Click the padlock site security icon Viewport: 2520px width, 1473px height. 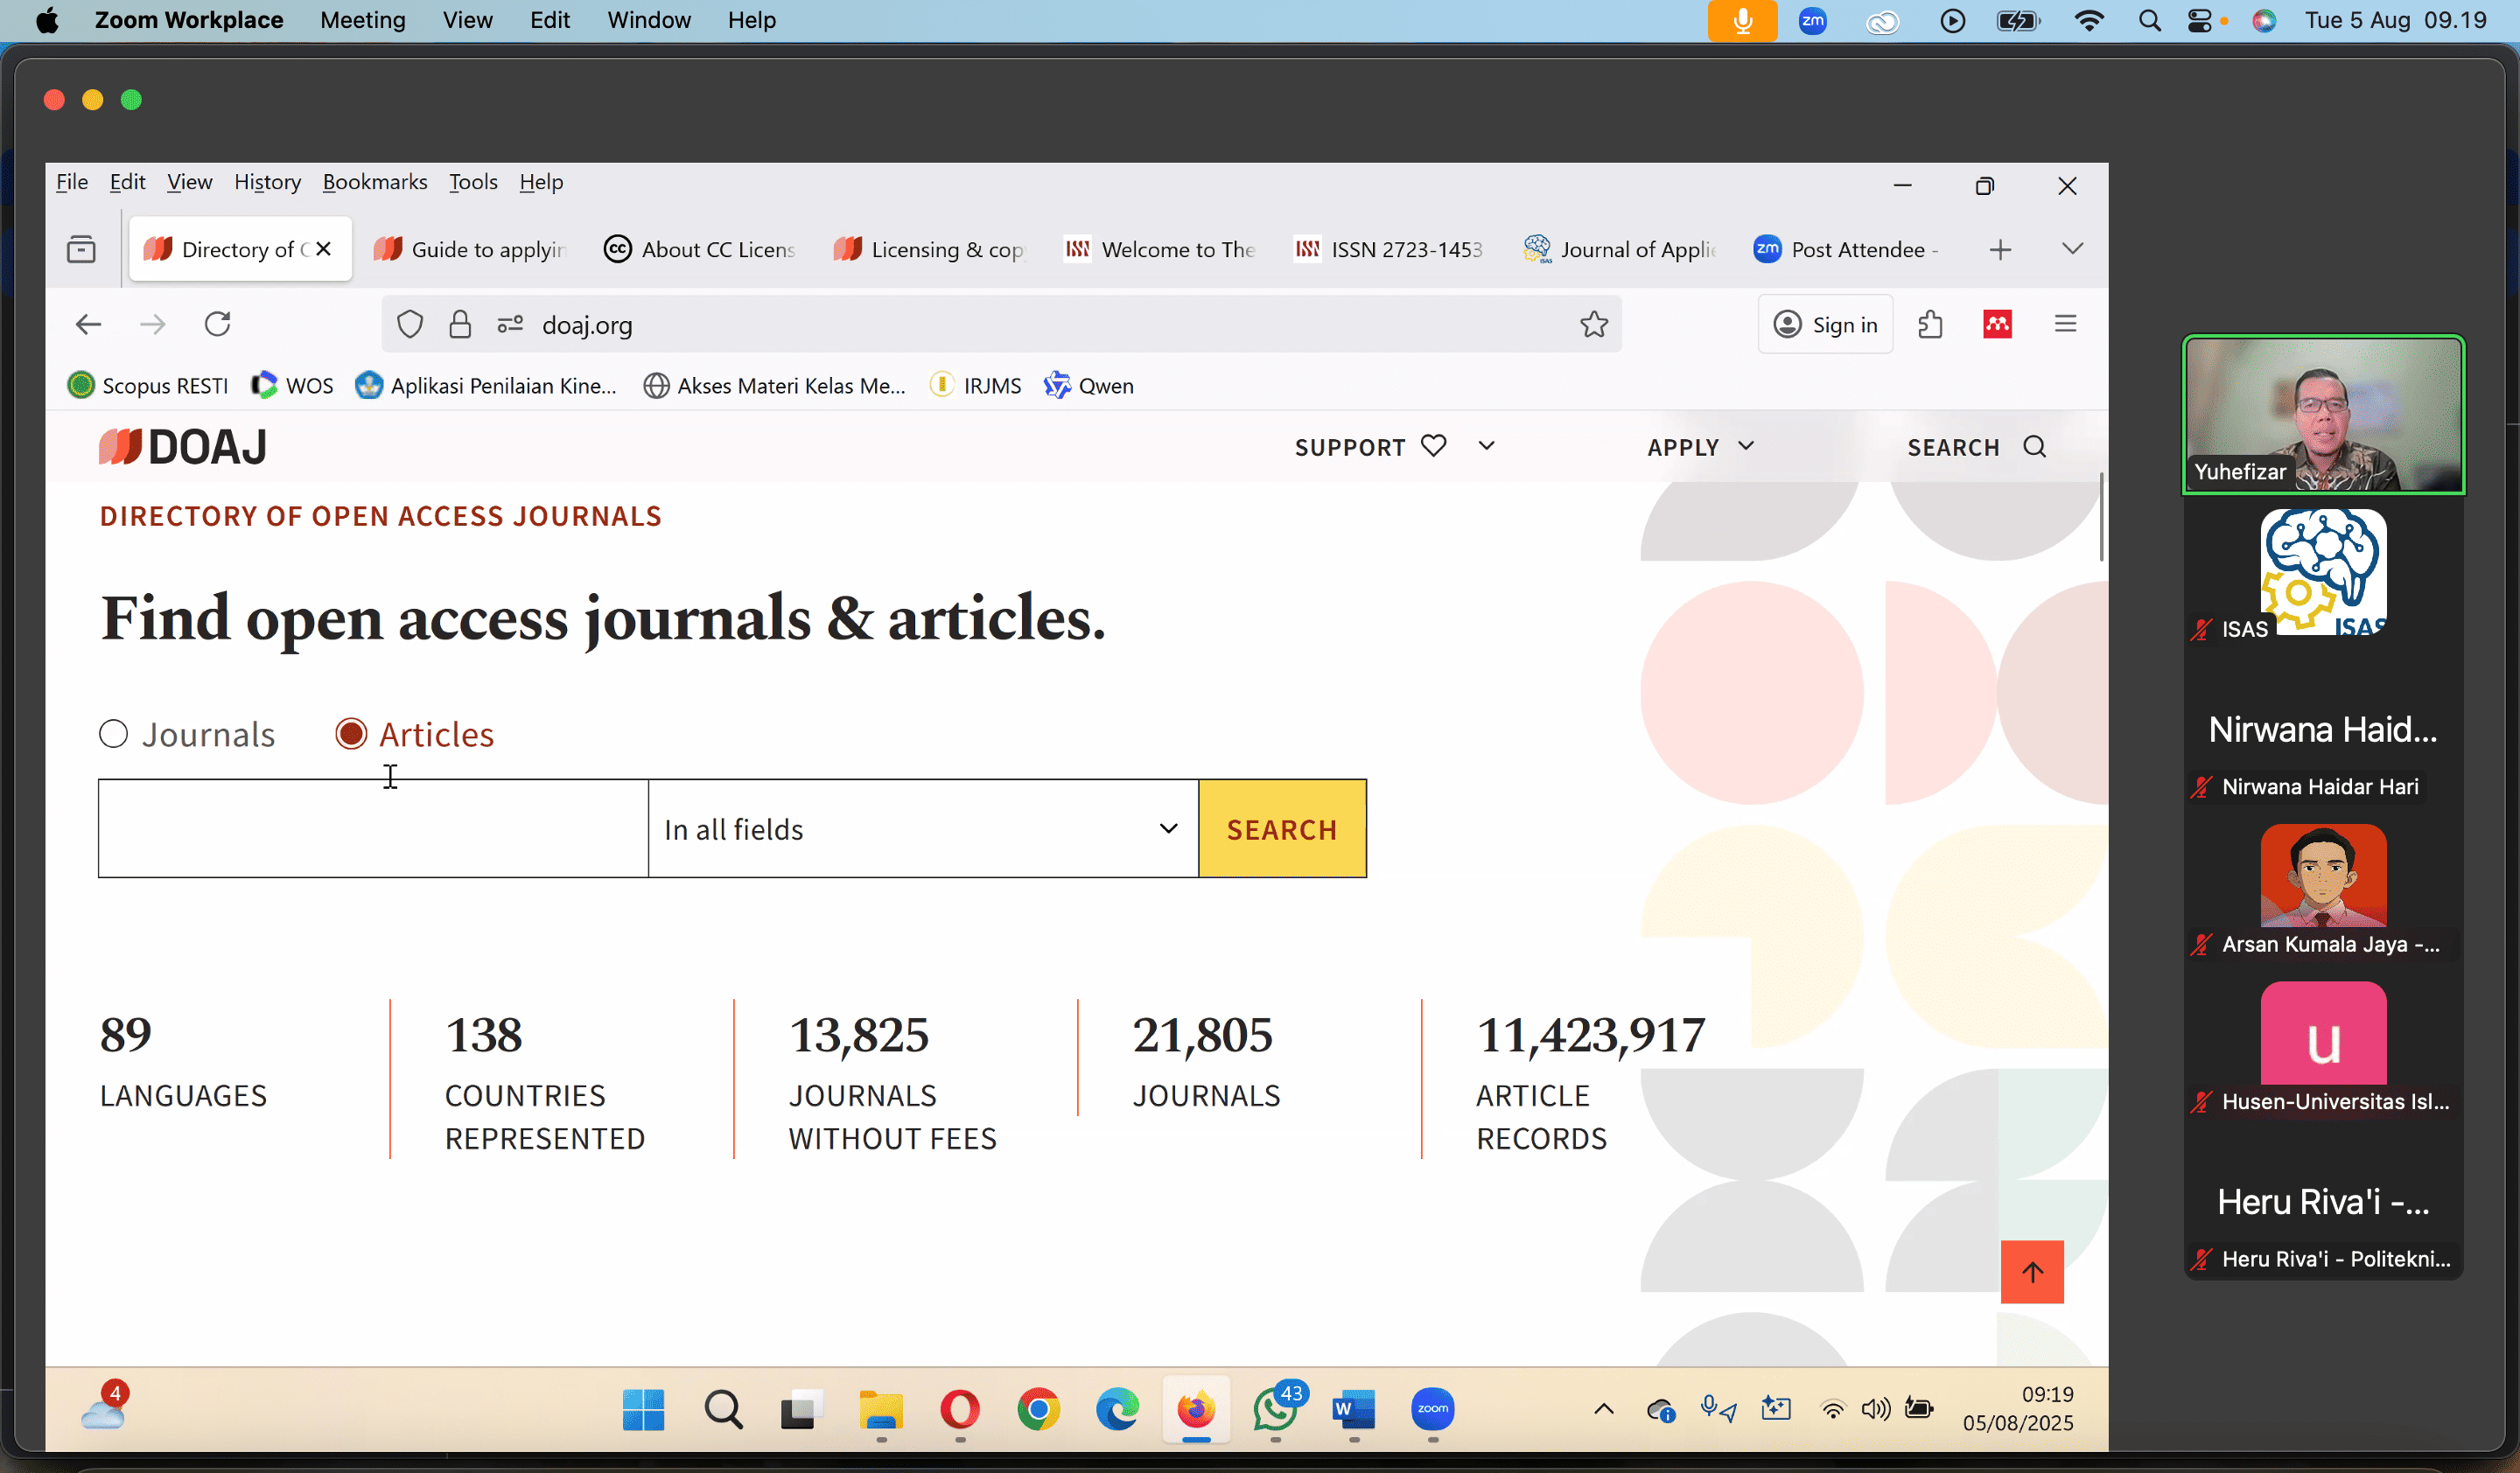pos(459,325)
